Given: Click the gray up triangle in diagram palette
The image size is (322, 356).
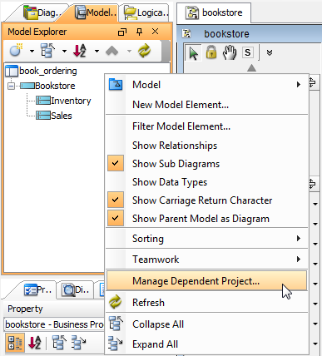Looking at the screenshot, I should tap(251, 67).
